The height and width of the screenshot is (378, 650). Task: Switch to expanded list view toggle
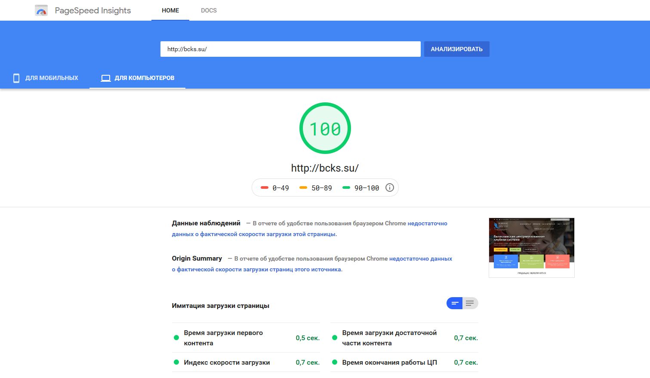[470, 303]
